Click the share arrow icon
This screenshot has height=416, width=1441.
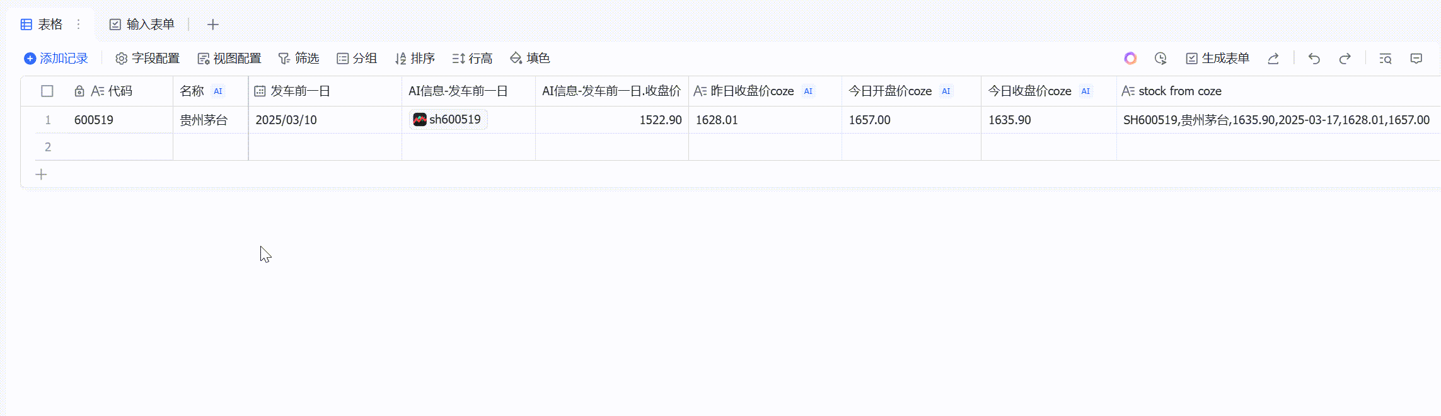point(1273,59)
